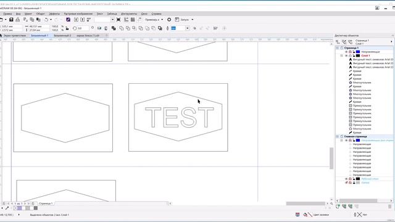Click the Copy icon in the toolbar
The image size is (395, 222).
pyautogui.click(x=32, y=20)
